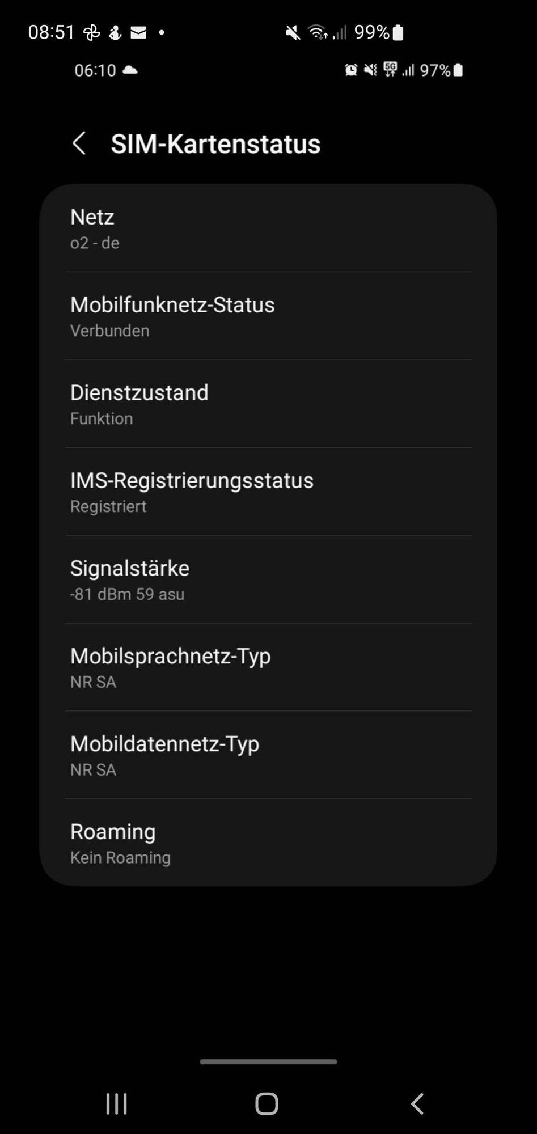Image resolution: width=537 pixels, height=1134 pixels.
Task: Tap the IMS-Registrierungsstatus row
Action: pos(268,492)
